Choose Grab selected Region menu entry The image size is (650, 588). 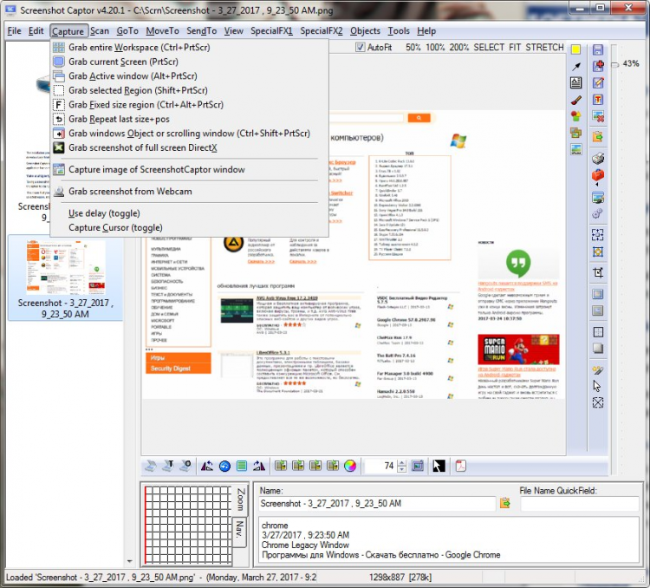(x=138, y=90)
